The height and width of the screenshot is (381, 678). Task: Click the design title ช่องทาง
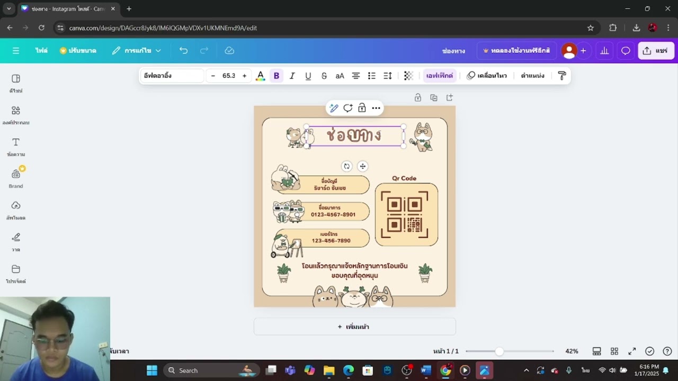pyautogui.click(x=453, y=51)
